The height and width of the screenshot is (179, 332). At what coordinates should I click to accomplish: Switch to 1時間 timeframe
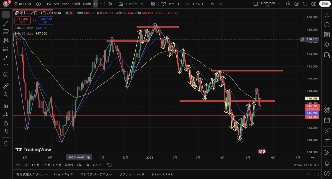click(76, 4)
